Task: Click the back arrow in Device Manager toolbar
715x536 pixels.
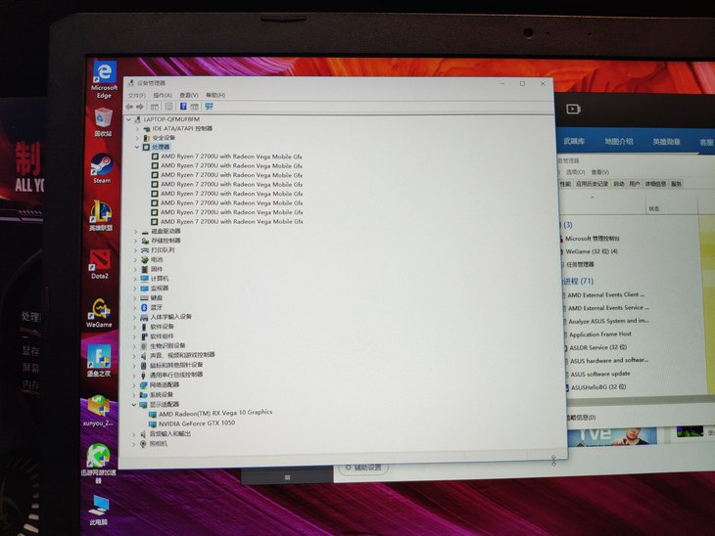Action: pos(129,107)
